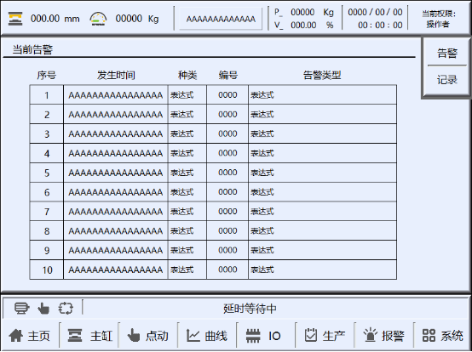The width and height of the screenshot is (472, 352).
Task: Open the 系统 system settings grid
Action: click(442, 336)
